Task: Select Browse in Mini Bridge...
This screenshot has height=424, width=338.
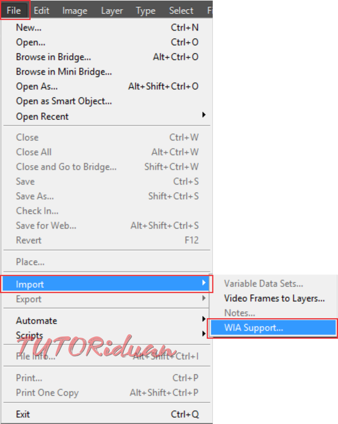Action: click(107, 72)
